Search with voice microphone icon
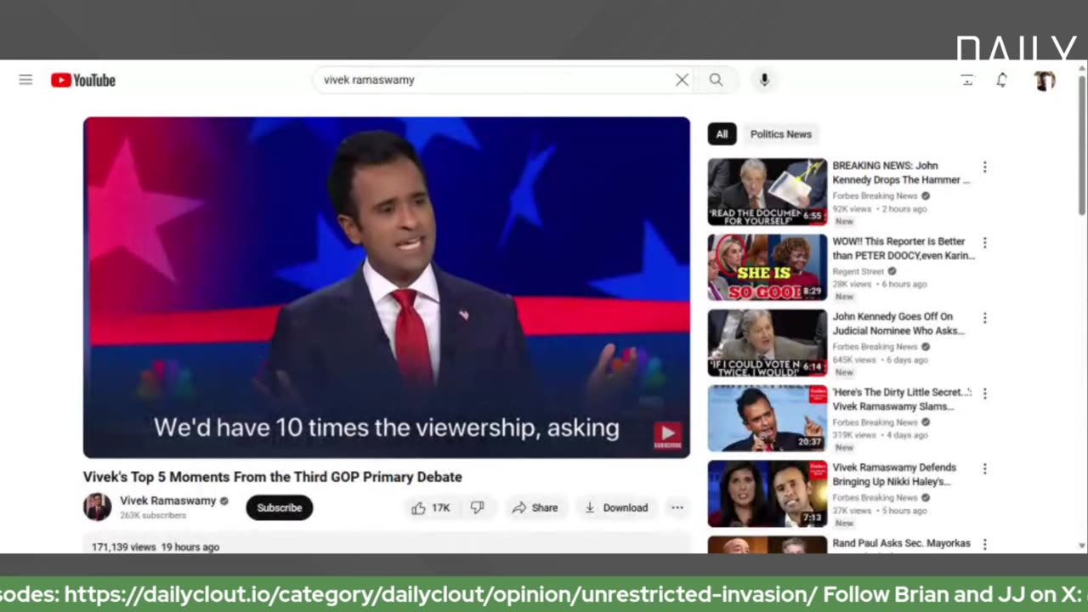Image resolution: width=1088 pixels, height=612 pixels. (x=764, y=80)
